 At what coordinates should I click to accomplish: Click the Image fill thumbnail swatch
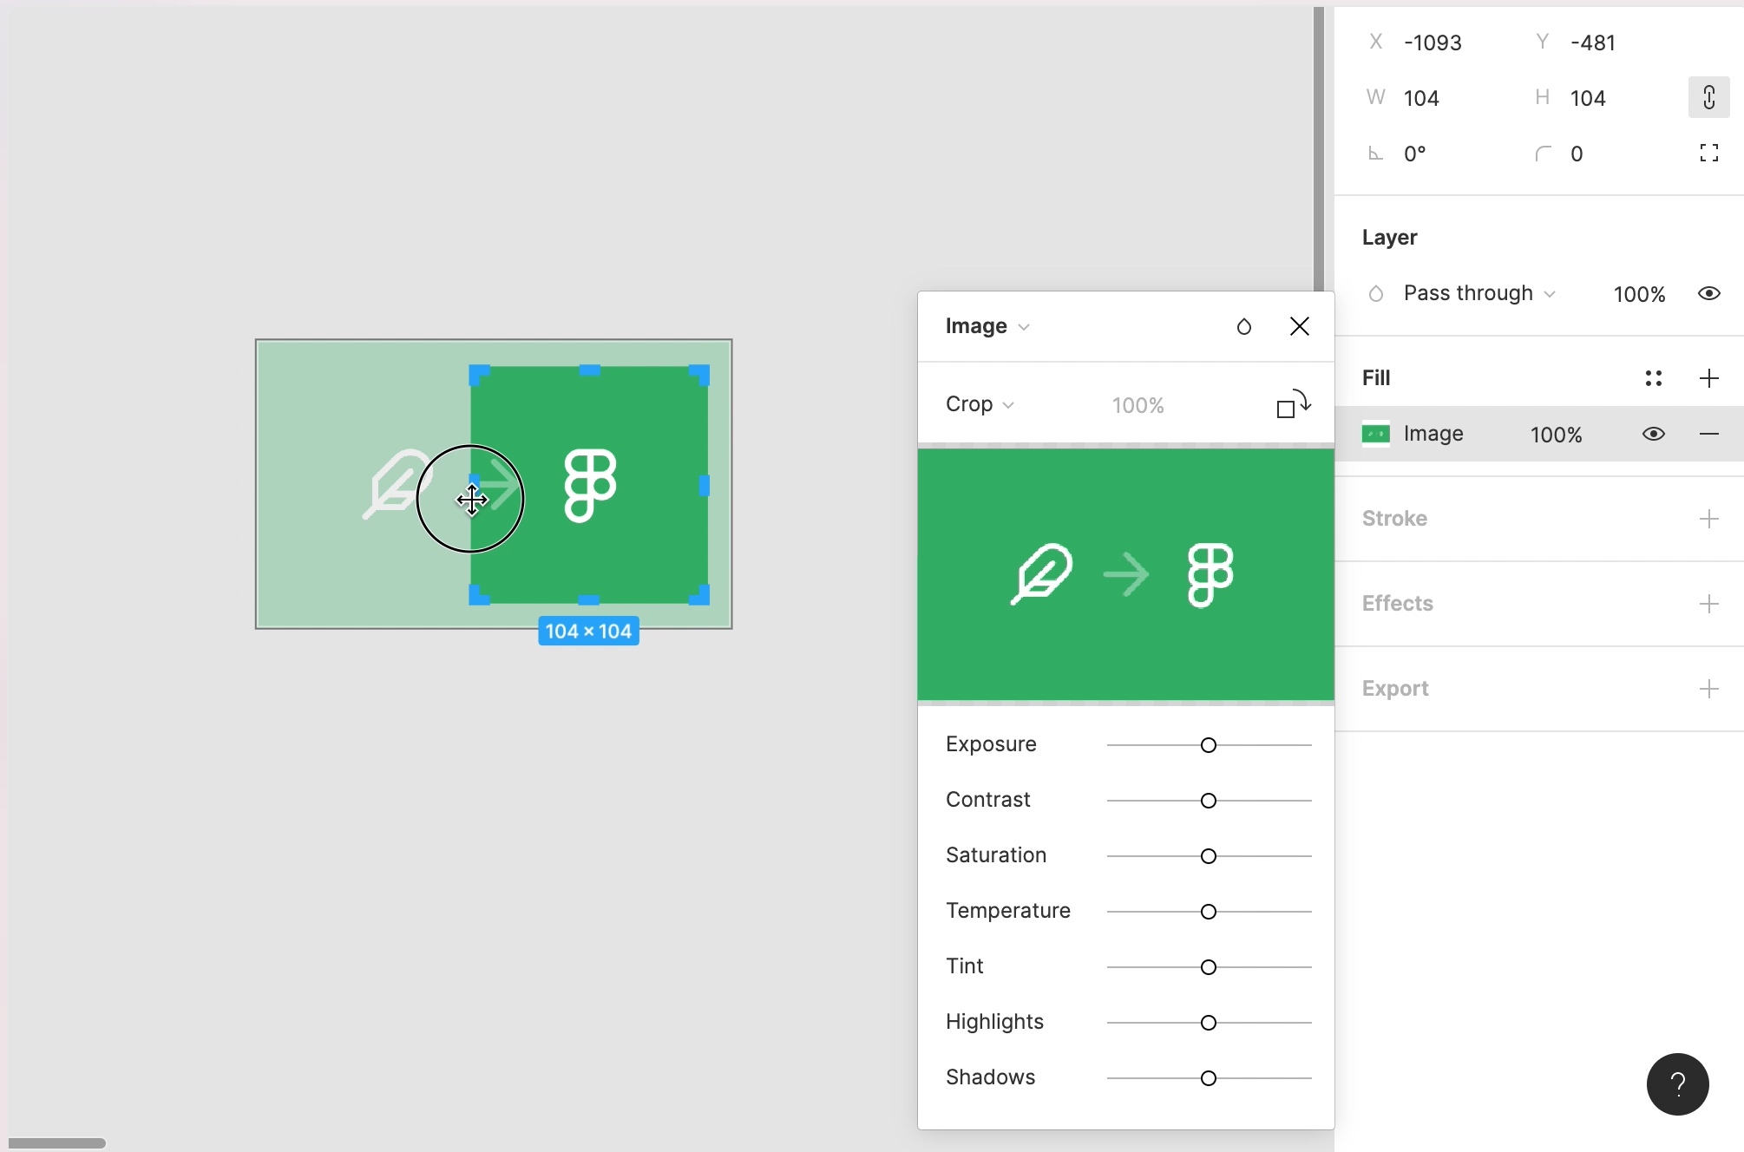[1375, 434]
